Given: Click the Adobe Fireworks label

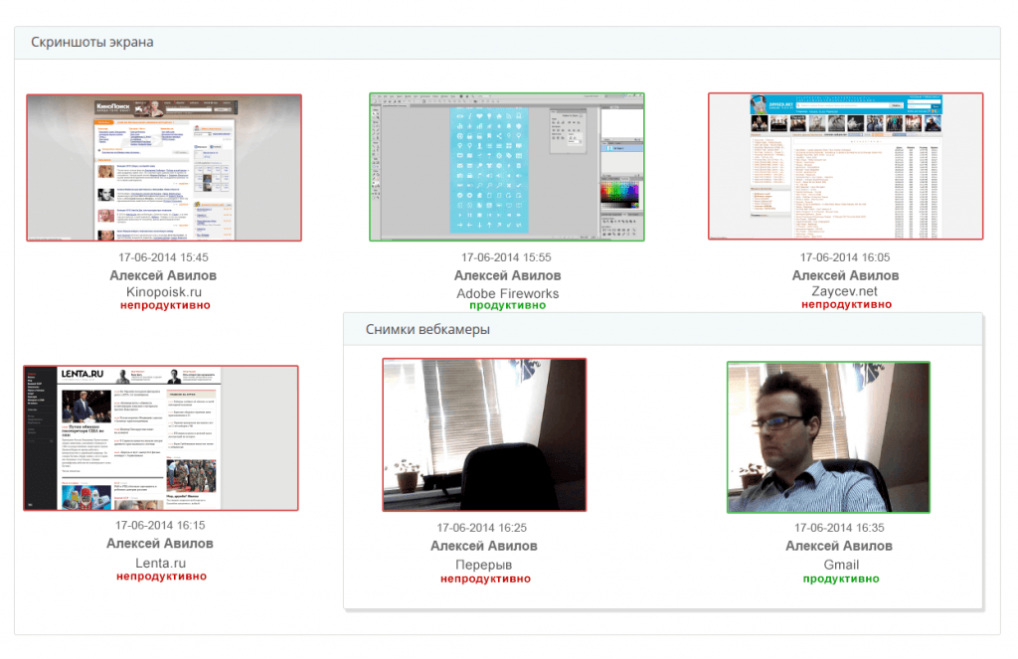Looking at the screenshot, I should click(x=507, y=293).
